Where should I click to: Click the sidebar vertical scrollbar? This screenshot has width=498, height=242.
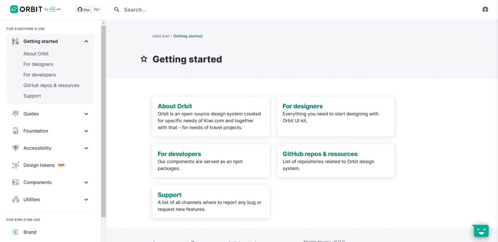103,121
